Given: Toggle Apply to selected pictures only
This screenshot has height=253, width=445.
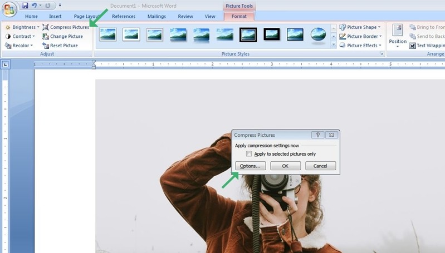Looking at the screenshot, I should [x=249, y=154].
